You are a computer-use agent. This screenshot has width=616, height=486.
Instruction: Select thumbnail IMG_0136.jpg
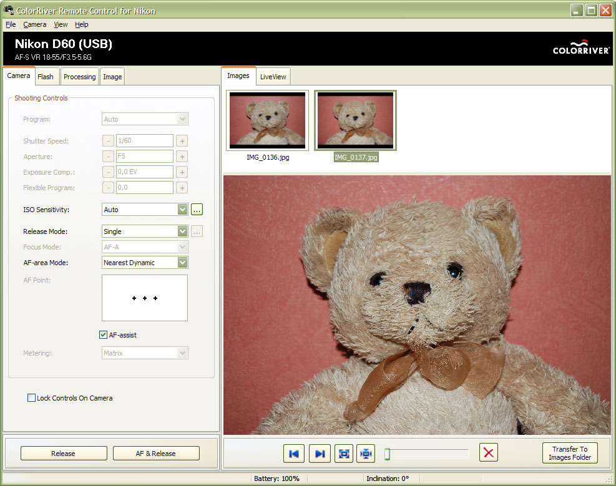pos(268,120)
